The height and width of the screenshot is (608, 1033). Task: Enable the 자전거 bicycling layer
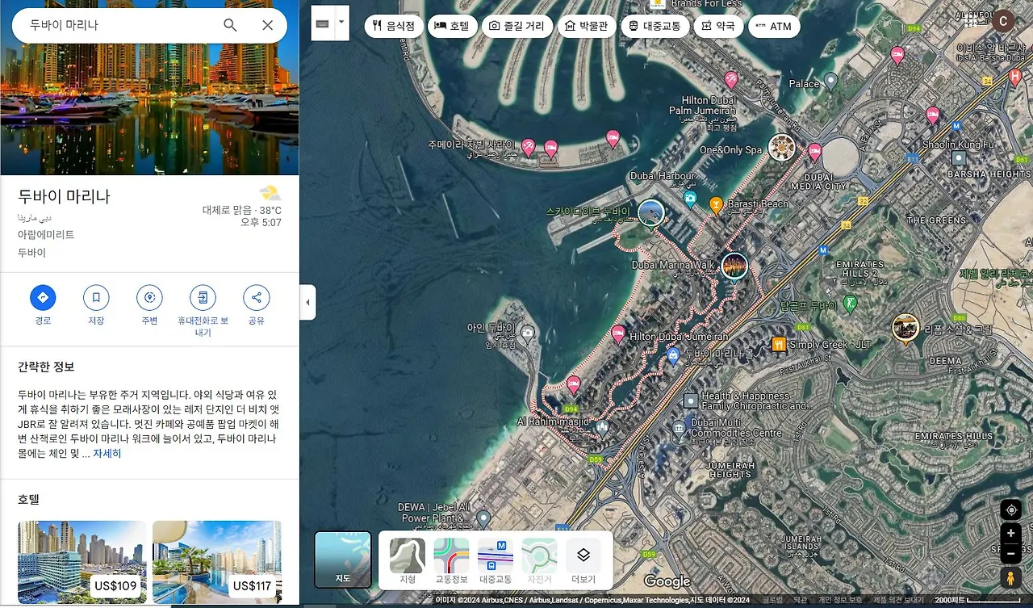point(539,562)
